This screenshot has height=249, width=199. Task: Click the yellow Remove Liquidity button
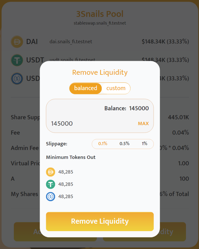pyautogui.click(x=100, y=221)
